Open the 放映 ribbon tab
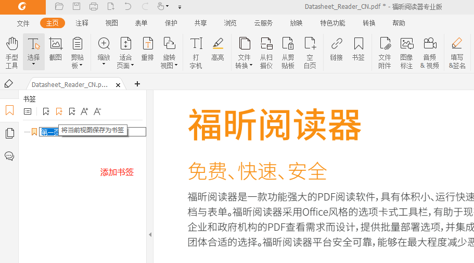 click(296, 23)
